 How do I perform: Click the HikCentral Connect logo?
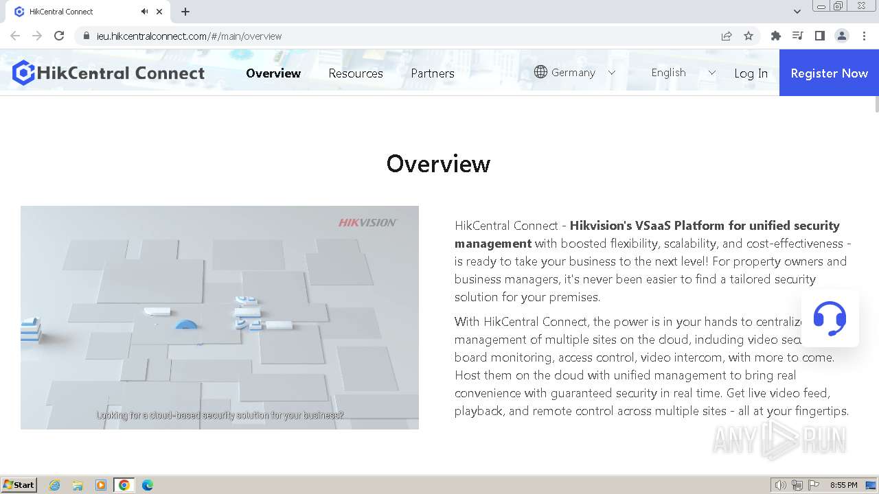109,73
